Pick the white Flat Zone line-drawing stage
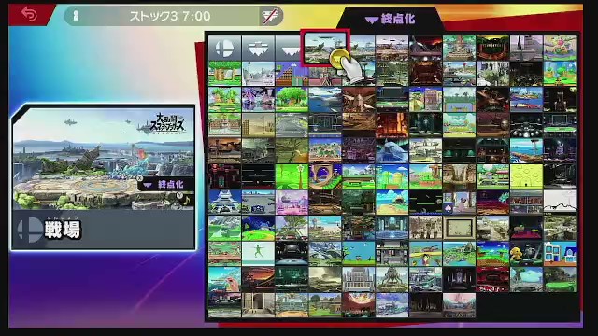Image resolution: width=598 pixels, height=336 pixels. coord(560,202)
